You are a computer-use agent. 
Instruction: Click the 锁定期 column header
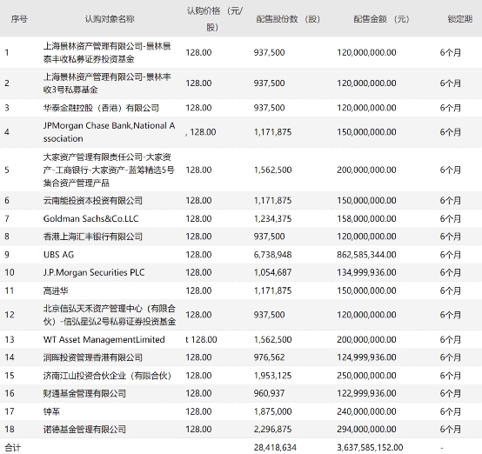[460, 19]
